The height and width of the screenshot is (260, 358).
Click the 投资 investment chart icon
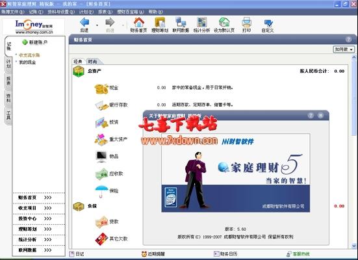click(101, 123)
